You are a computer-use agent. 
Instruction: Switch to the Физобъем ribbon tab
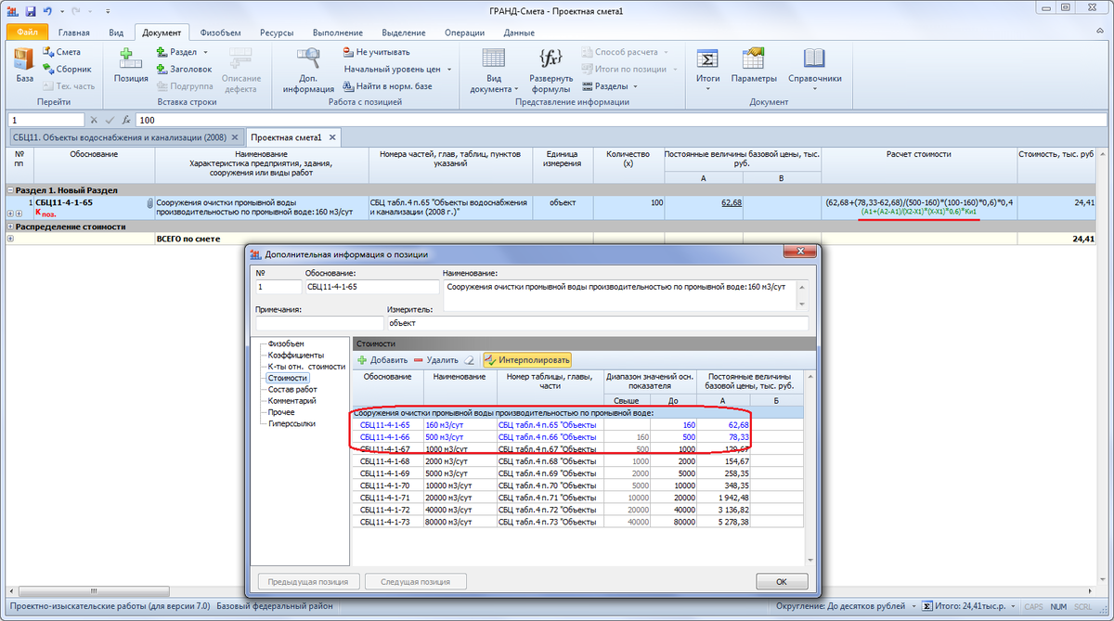[219, 32]
